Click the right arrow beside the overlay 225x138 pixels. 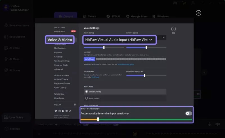coord(204,73)
